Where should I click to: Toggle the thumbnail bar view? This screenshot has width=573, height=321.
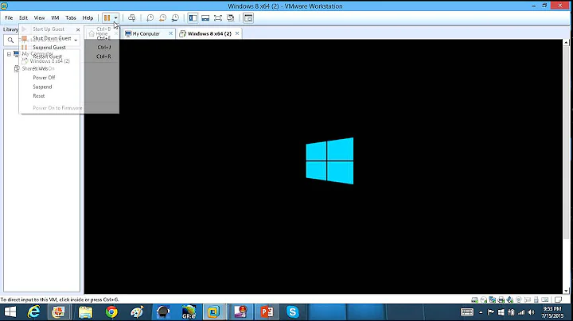205,17
